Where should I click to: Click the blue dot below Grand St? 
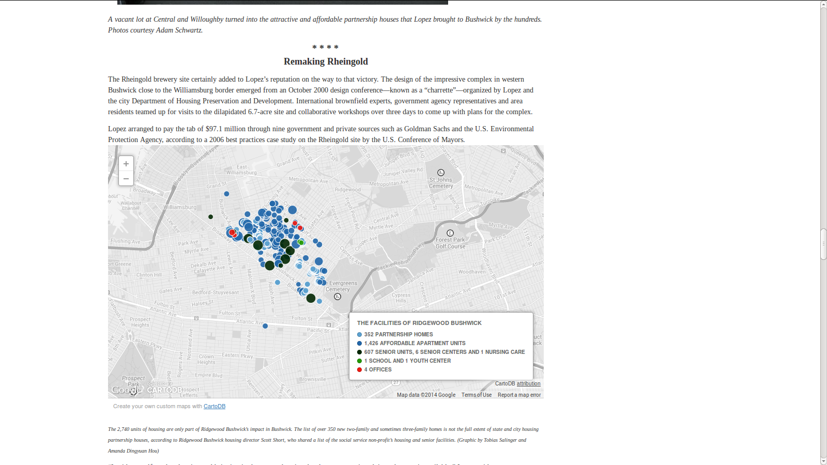pyautogui.click(x=226, y=194)
